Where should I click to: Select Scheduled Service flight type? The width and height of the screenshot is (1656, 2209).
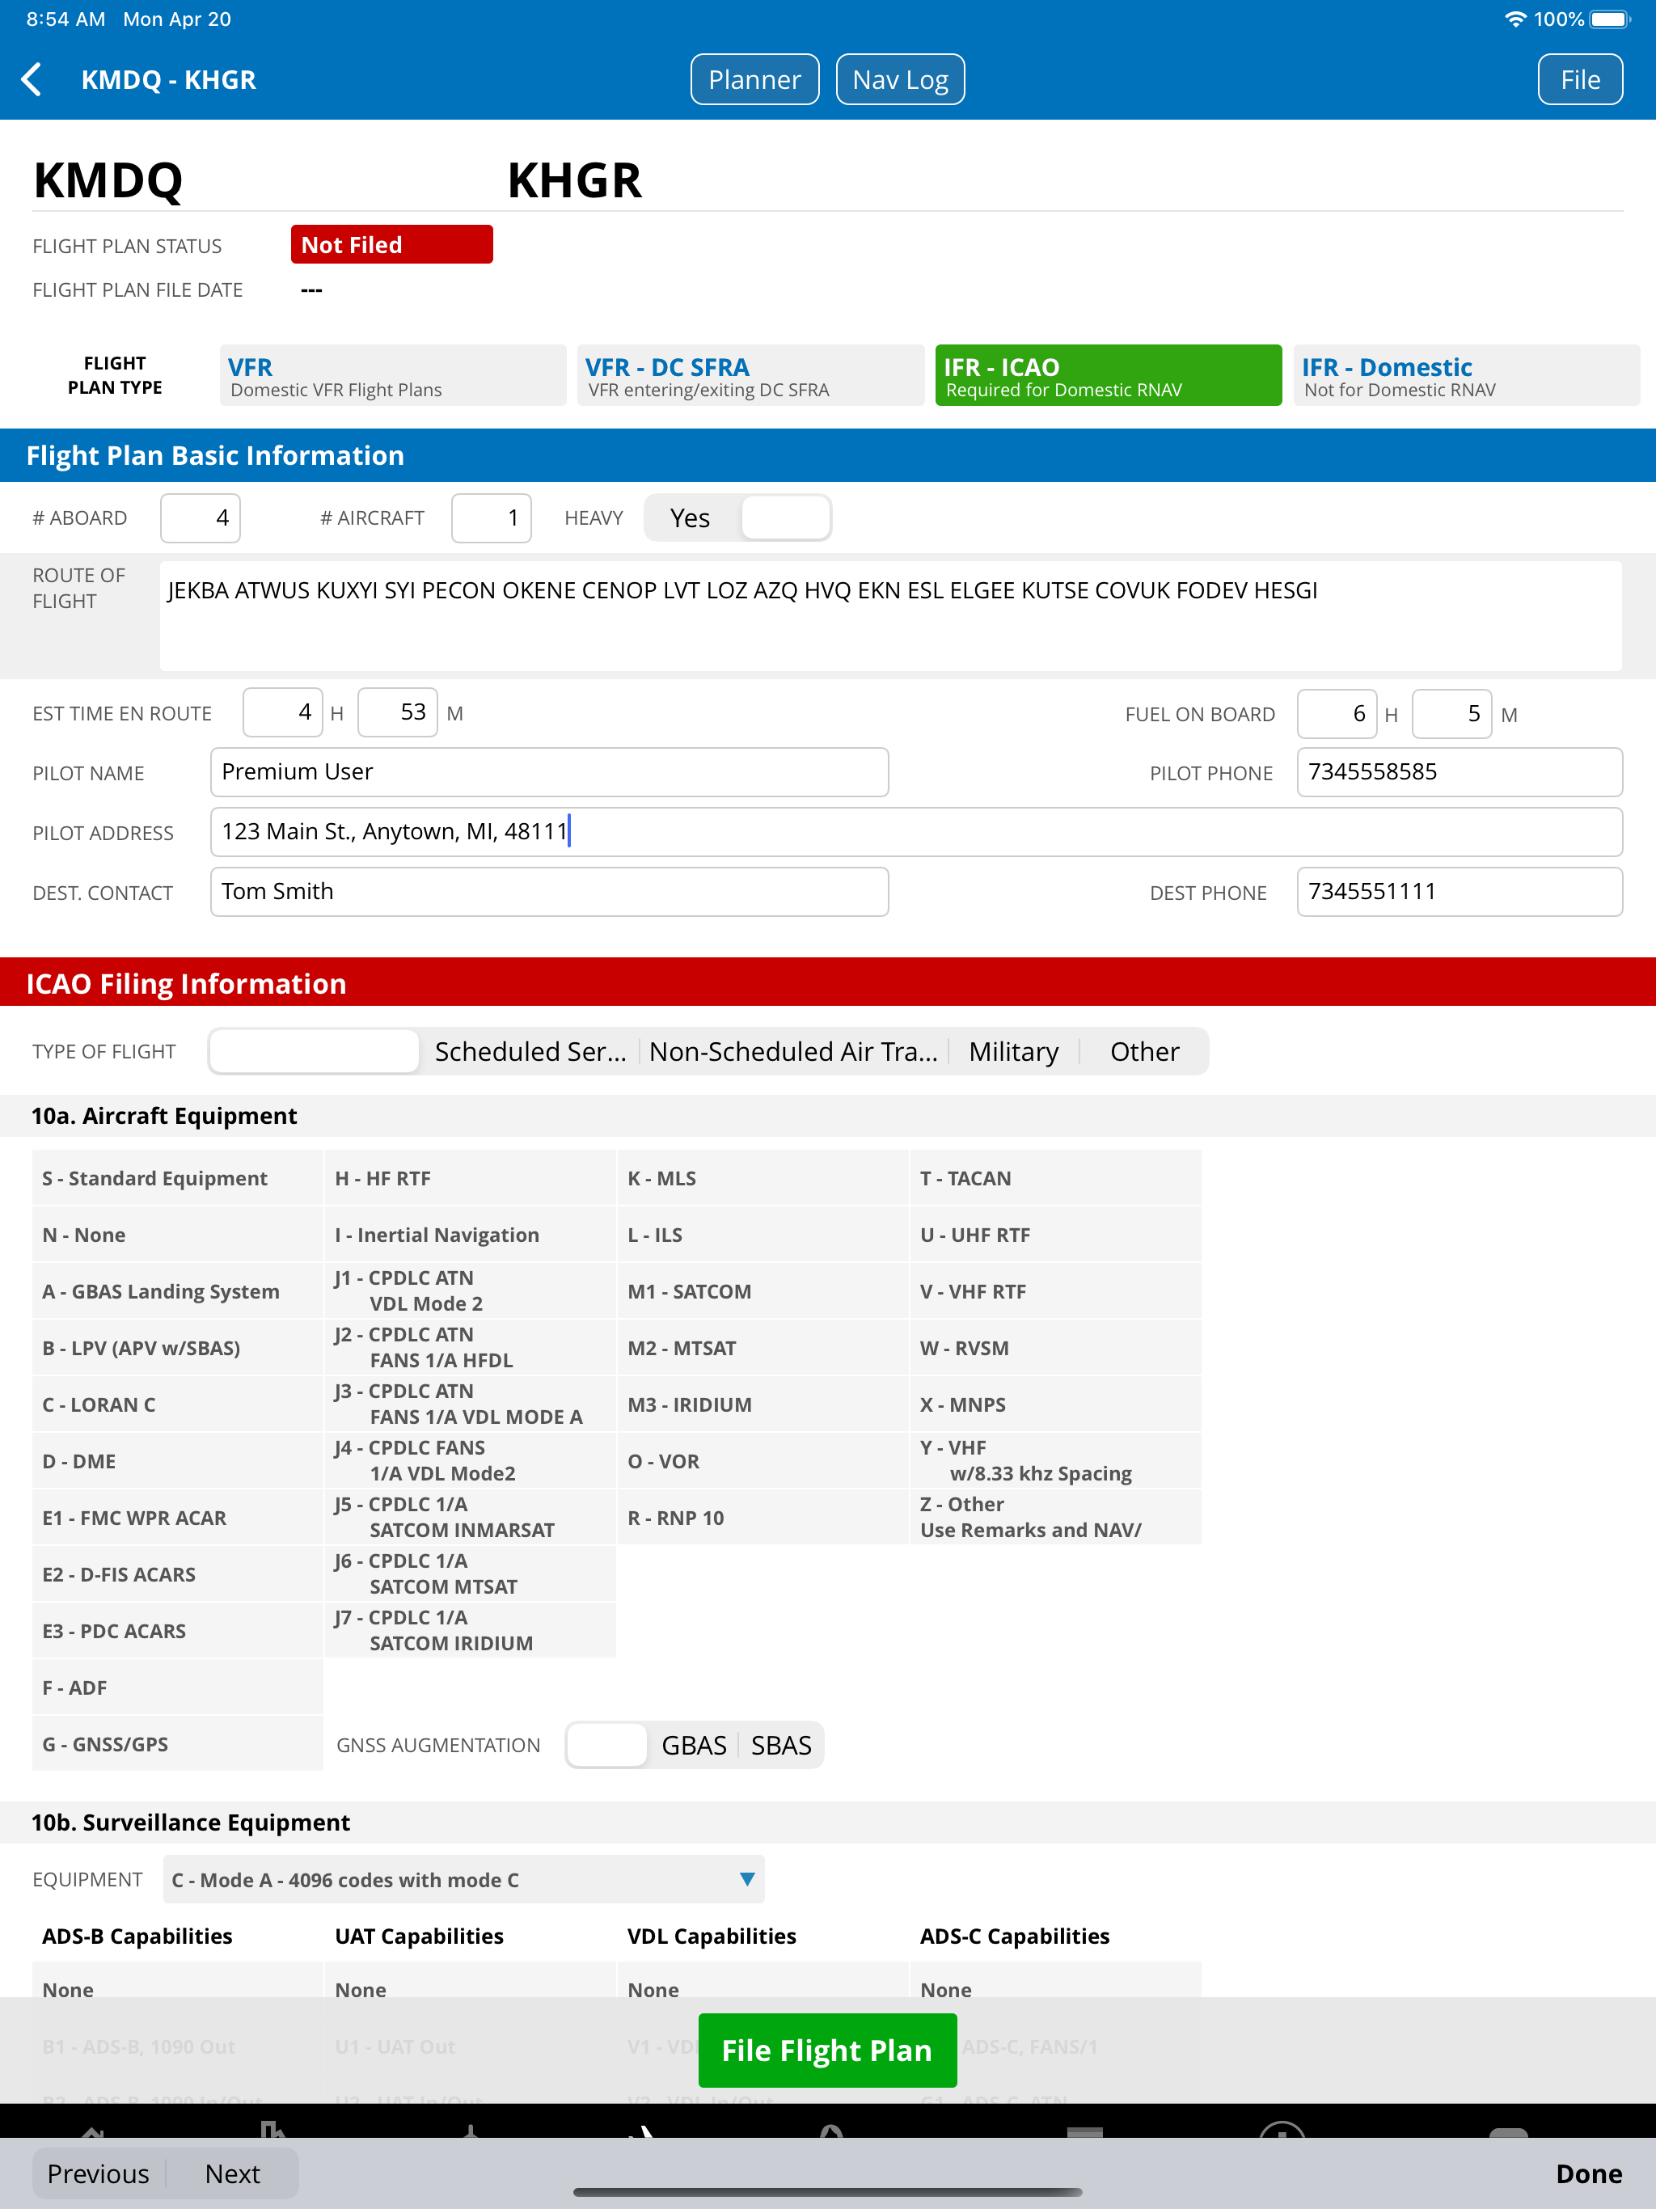pos(530,1052)
